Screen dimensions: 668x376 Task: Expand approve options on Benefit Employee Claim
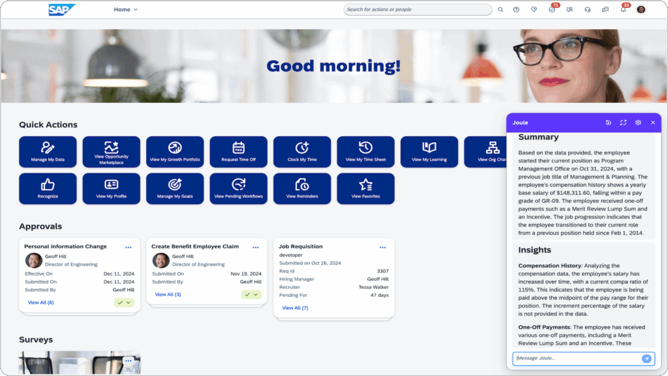coord(256,295)
